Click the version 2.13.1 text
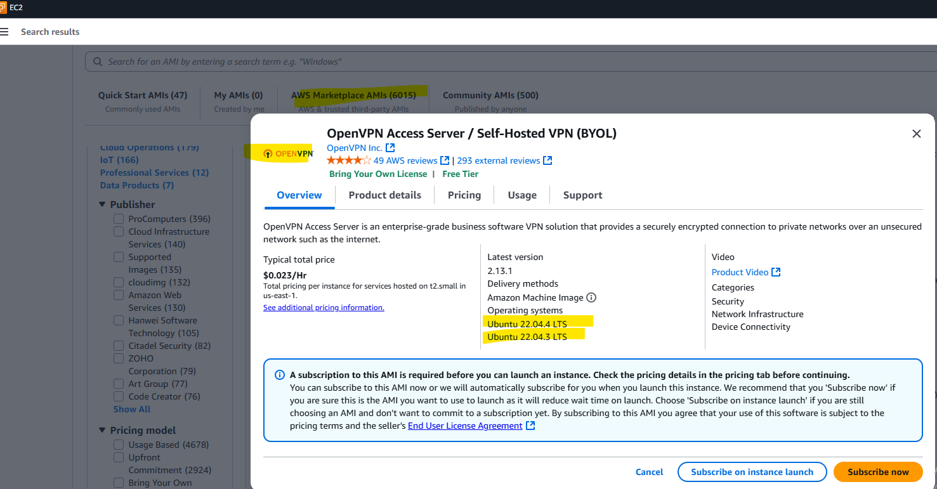 (500, 271)
